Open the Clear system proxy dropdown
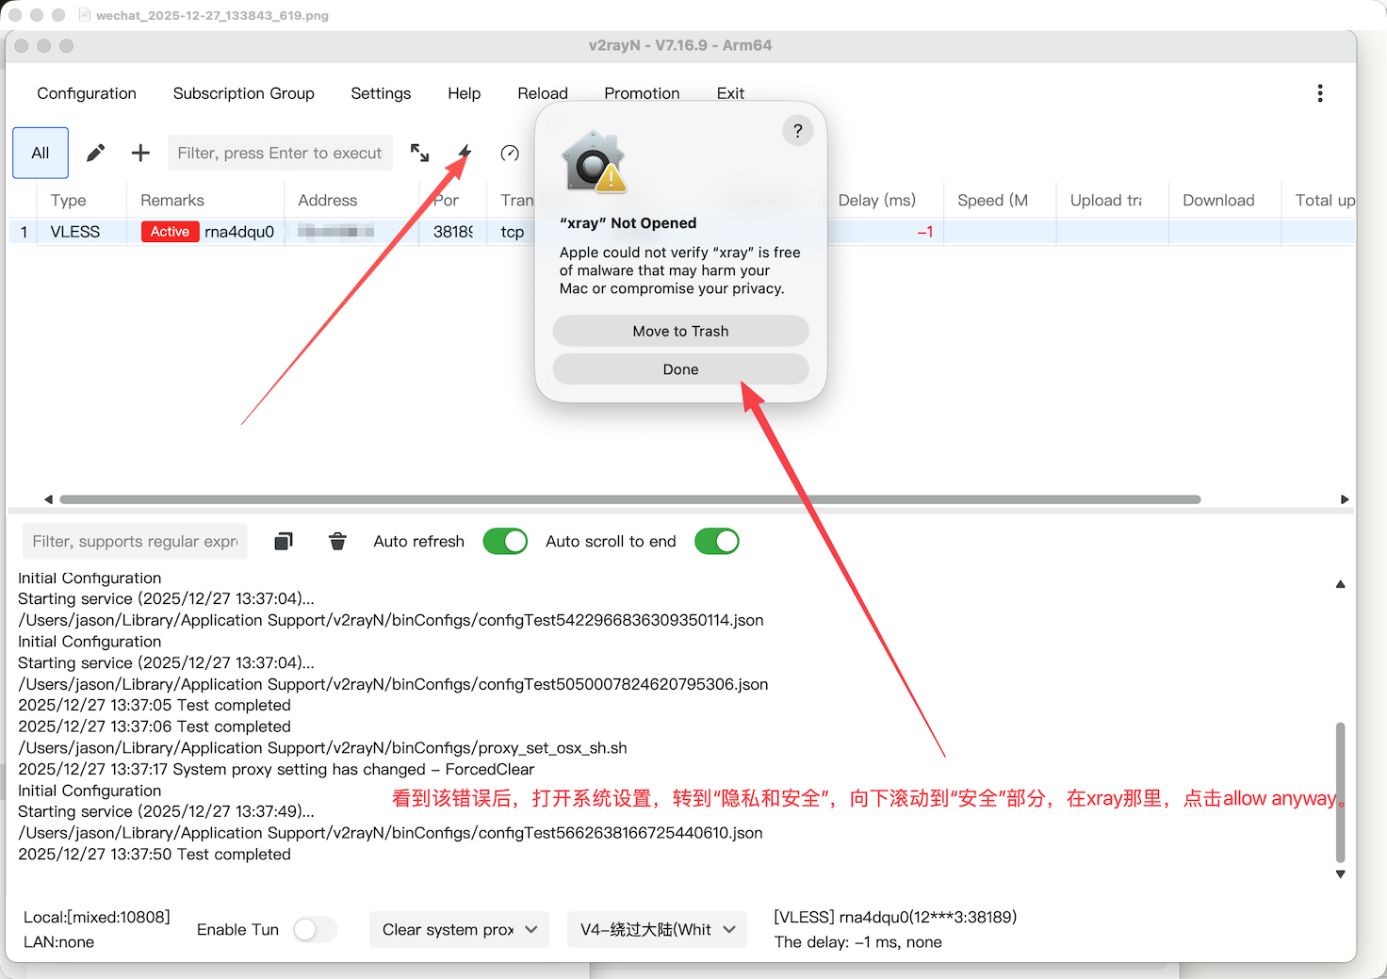Viewport: 1387px width, 979px height. point(459,930)
